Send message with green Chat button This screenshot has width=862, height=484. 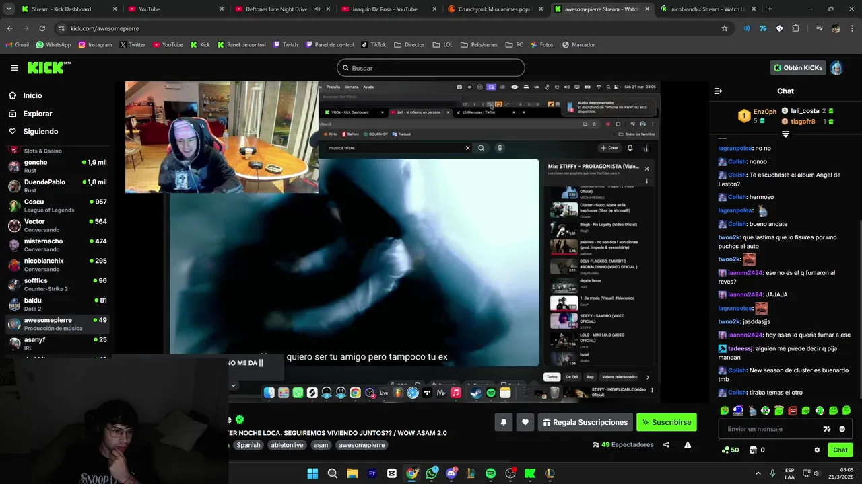(x=840, y=450)
